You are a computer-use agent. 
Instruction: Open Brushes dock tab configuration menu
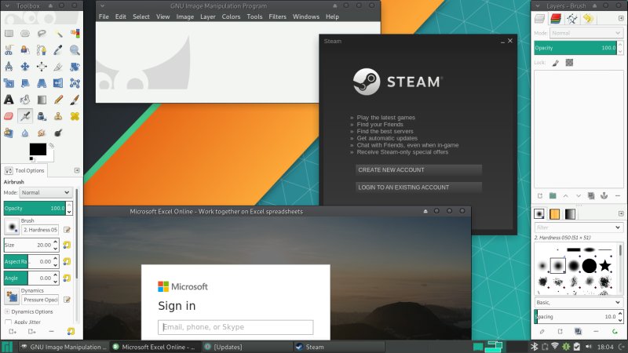pos(621,213)
